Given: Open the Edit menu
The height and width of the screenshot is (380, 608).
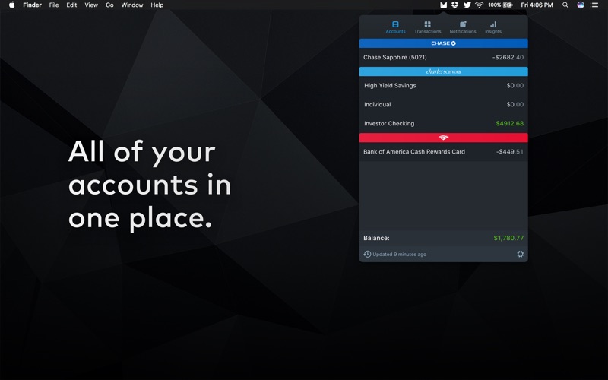Looking at the screenshot, I should coord(71,5).
